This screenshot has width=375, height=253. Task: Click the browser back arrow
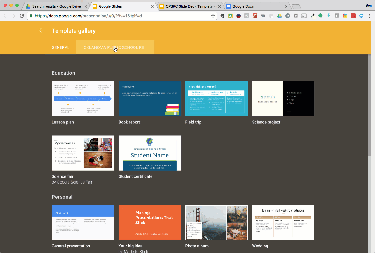tap(5, 16)
